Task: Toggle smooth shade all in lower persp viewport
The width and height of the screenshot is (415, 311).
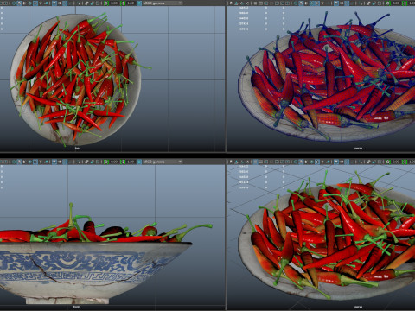Action: click(x=301, y=162)
